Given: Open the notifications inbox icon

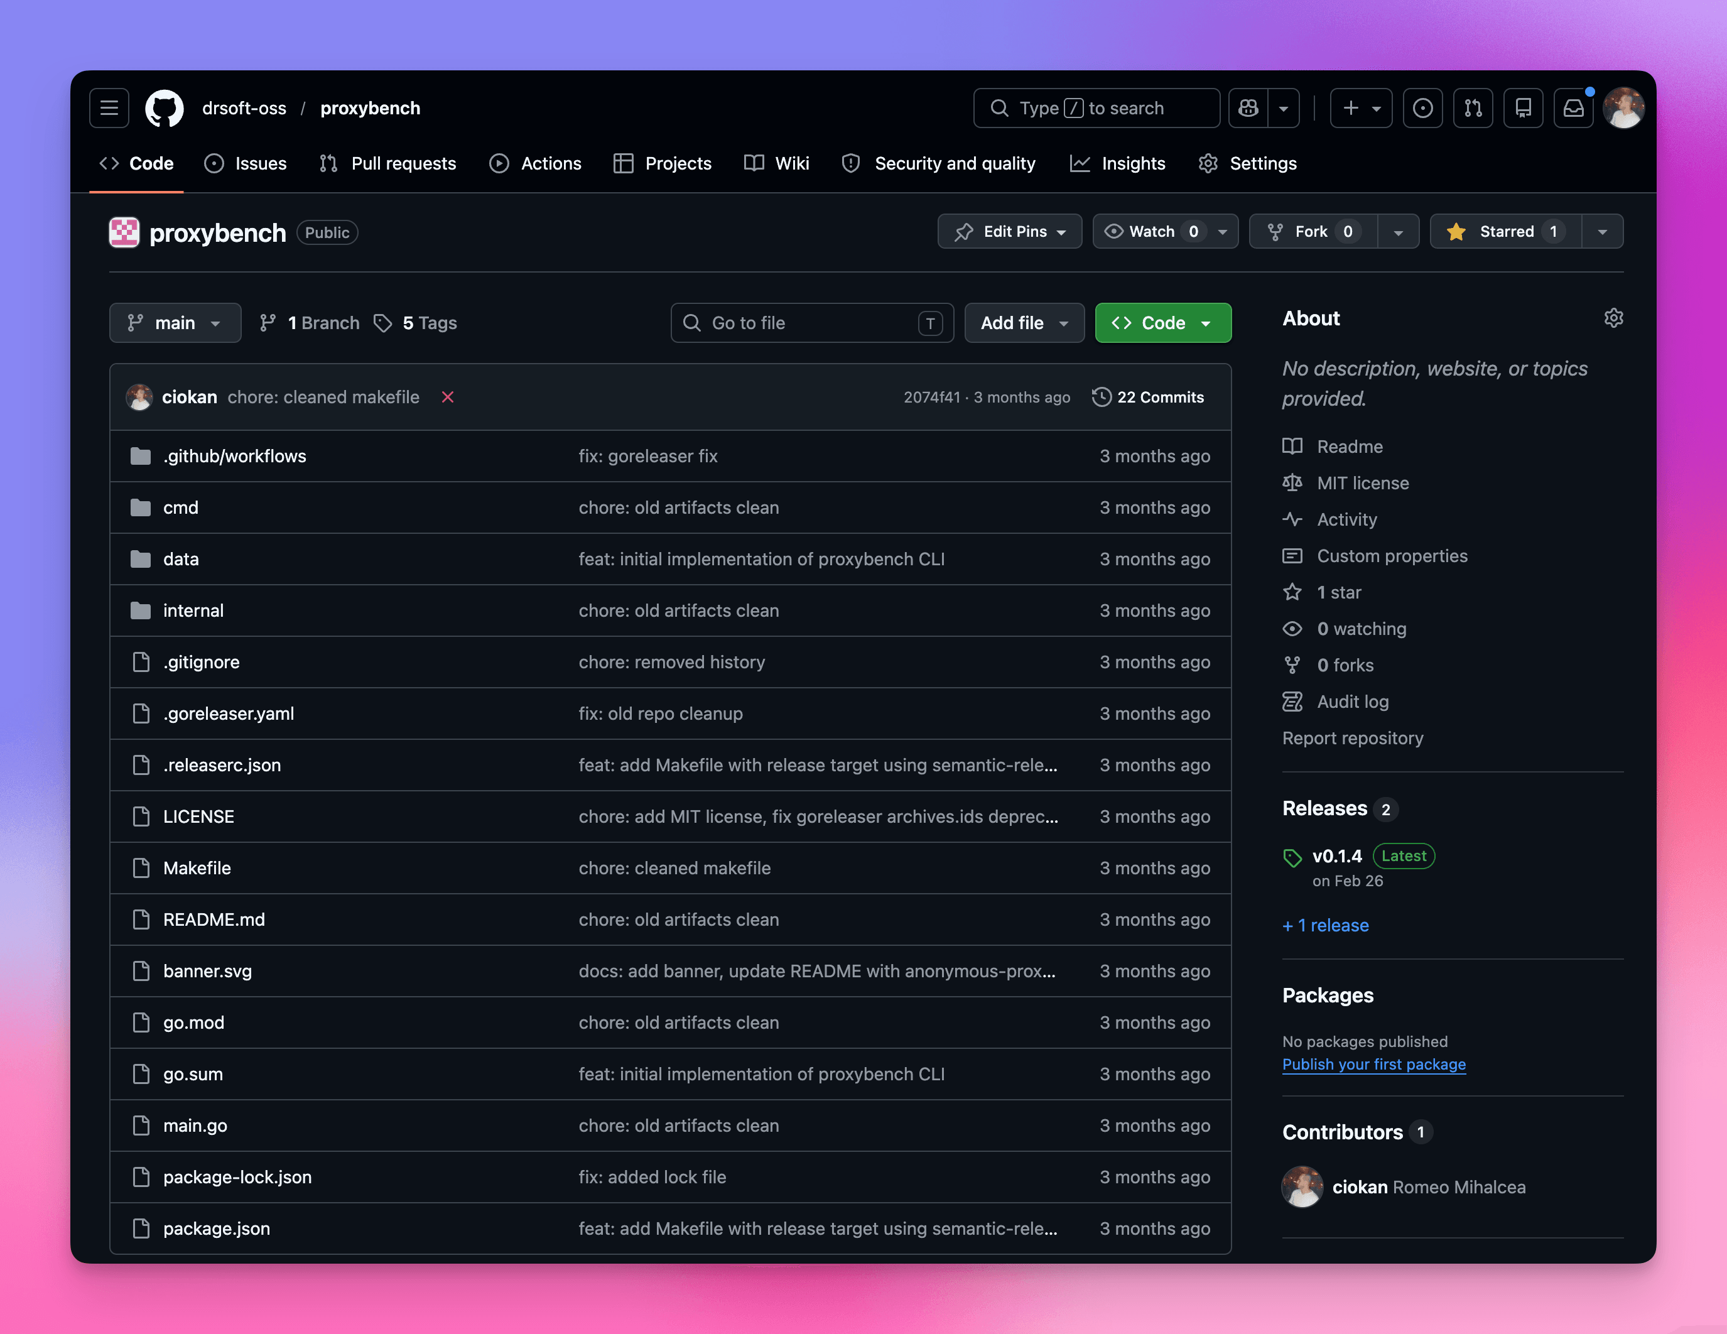Looking at the screenshot, I should pos(1574,108).
